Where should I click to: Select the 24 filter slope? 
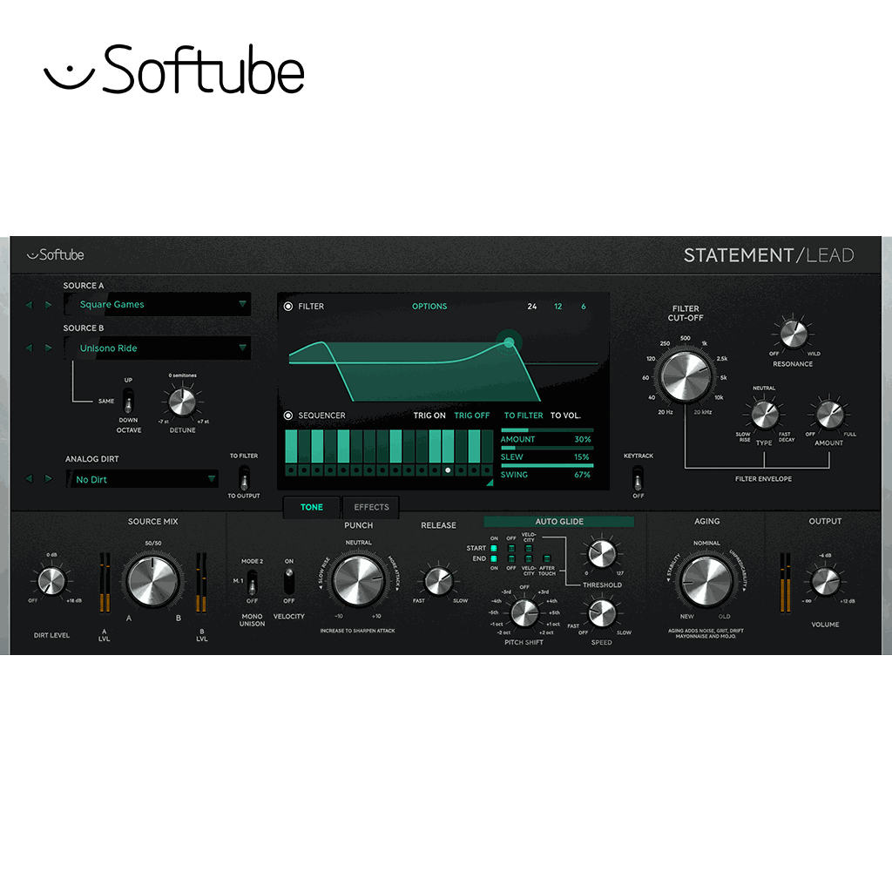532,306
